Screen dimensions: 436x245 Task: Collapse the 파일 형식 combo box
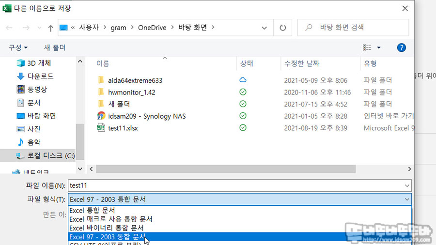pyautogui.click(x=407, y=199)
